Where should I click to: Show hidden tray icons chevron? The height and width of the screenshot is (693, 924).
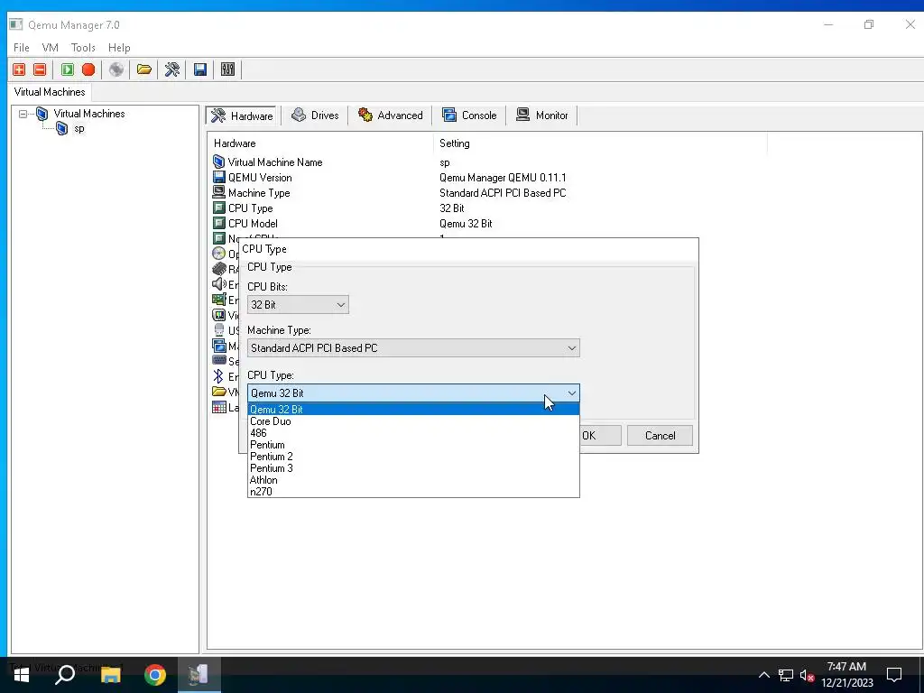[x=763, y=675]
